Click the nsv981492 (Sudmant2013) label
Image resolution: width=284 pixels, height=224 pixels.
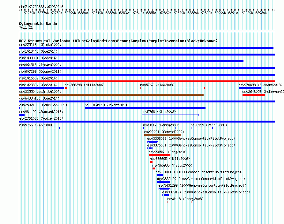41,112
